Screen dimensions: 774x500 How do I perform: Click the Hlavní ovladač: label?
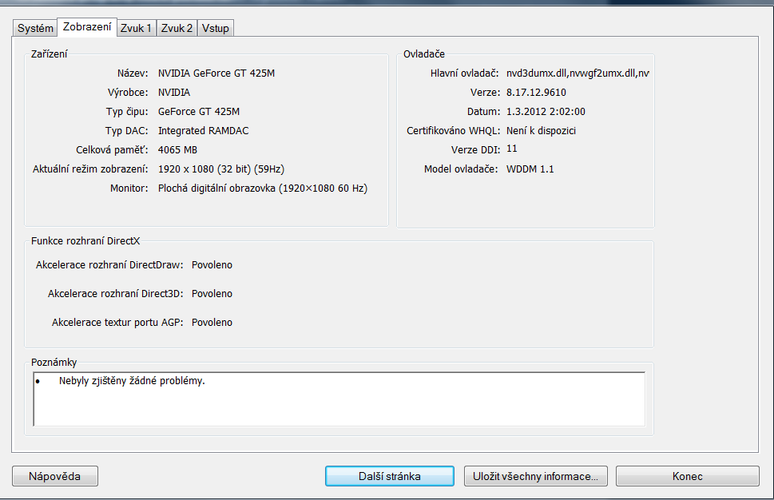click(465, 73)
